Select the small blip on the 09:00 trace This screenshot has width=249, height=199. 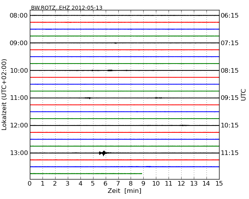115,43
